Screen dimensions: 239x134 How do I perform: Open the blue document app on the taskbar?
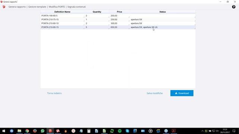point(96,131)
